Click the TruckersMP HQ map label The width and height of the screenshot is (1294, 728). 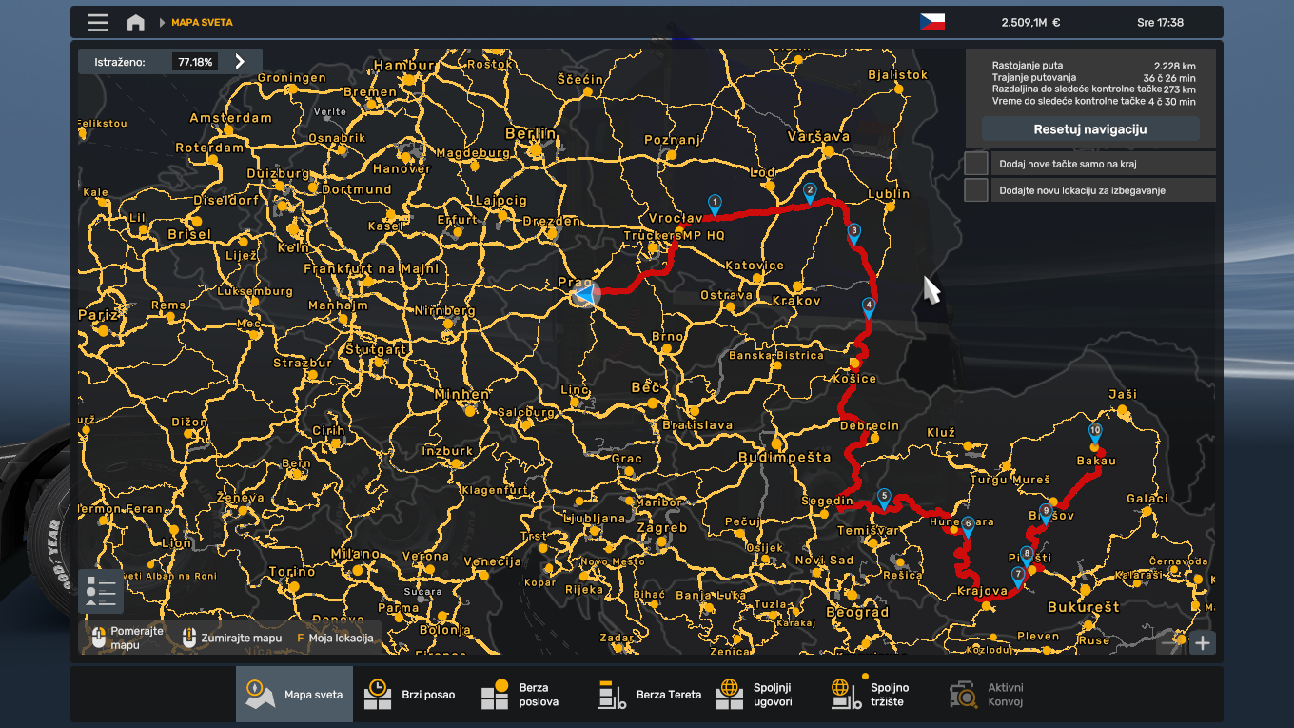pyautogui.click(x=674, y=235)
